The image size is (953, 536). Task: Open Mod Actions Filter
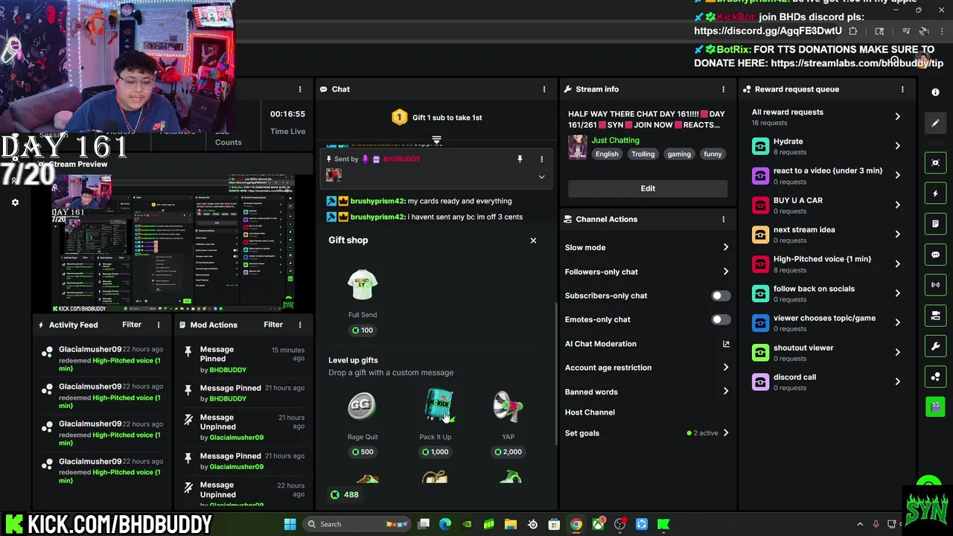(x=273, y=325)
